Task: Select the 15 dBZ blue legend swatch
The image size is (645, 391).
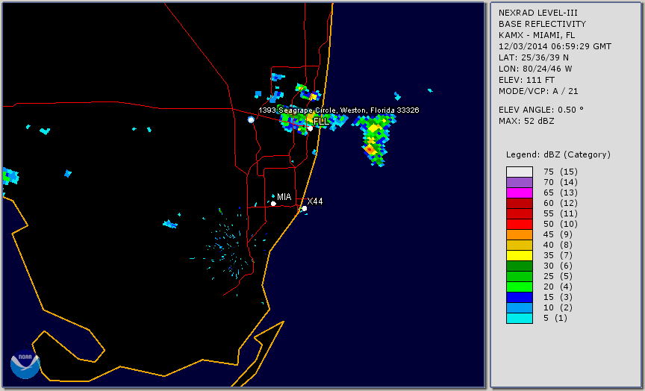Action: click(520, 297)
